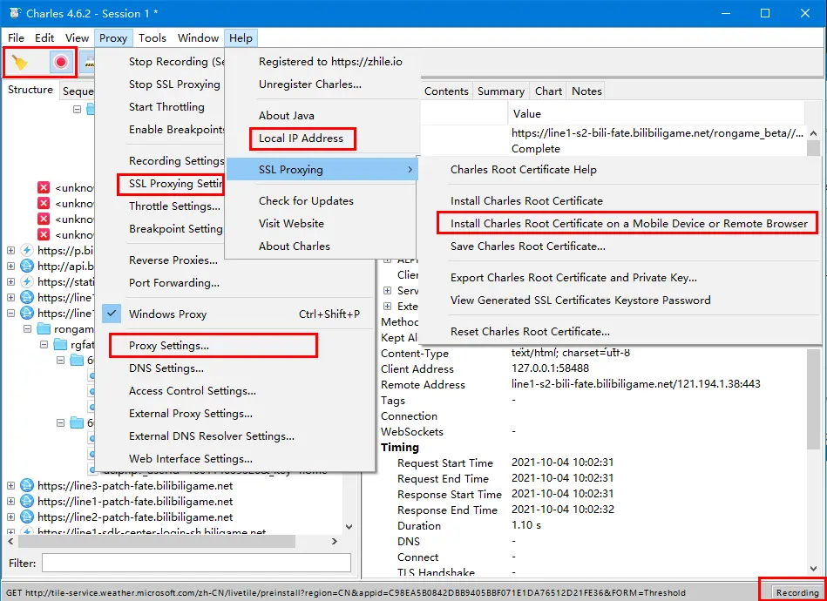This screenshot has width=827, height=601.
Task: Choose Install Charles Root Certificate on Mobile Device
Action: [x=628, y=224]
